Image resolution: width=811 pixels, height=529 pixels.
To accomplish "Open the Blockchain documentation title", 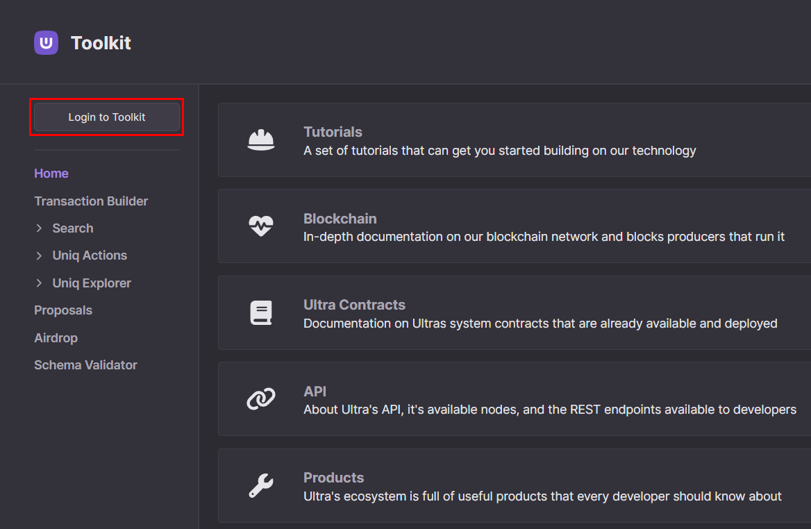I will 340,219.
